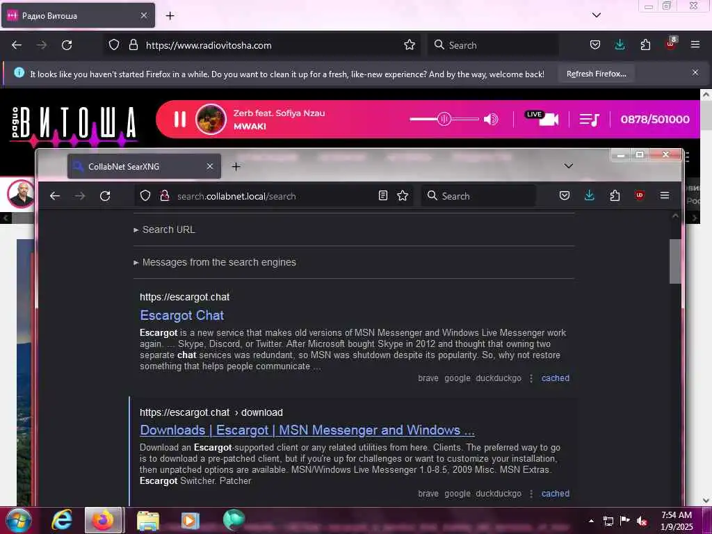Click the Search box in back Firefox window
Image resolution: width=712 pixels, height=534 pixels.
(x=493, y=45)
